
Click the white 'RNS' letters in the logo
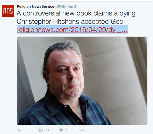click(8, 11)
